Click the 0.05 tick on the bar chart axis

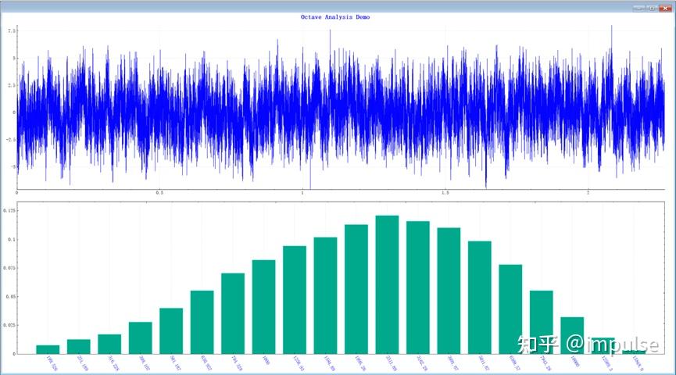click(10, 297)
